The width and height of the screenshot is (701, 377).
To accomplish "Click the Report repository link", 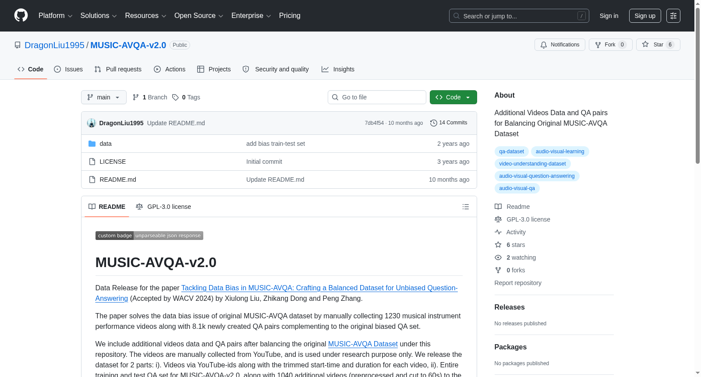I will 518,283.
